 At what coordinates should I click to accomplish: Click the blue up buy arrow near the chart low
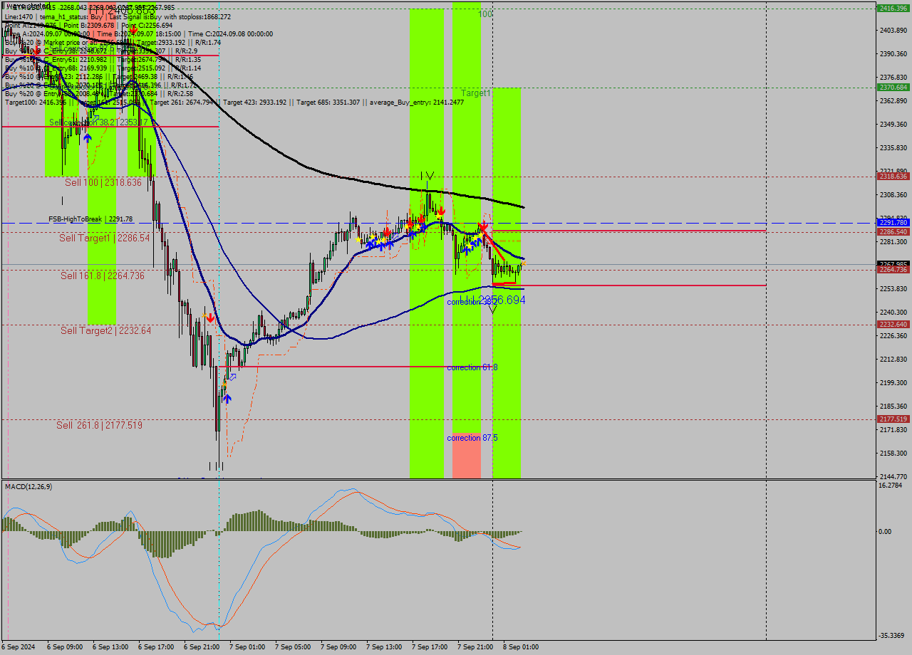point(227,398)
